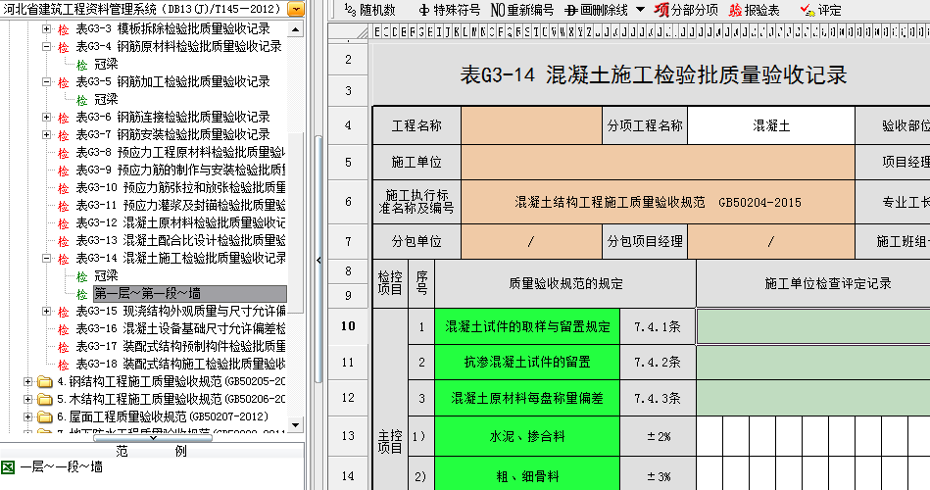This screenshot has height=490, width=930.
Task: Click the 报验表 toolbar icon
Action: point(754,10)
